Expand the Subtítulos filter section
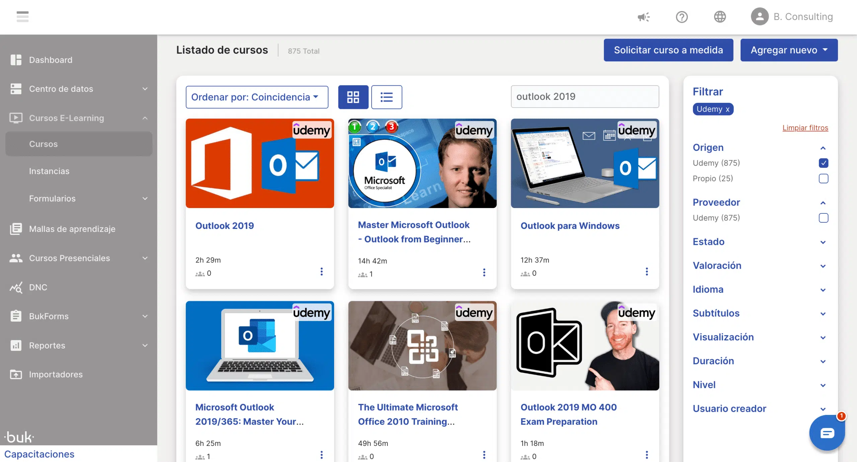 (823, 314)
